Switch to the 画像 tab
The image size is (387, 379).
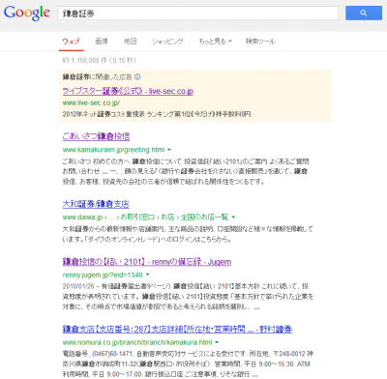coord(102,42)
